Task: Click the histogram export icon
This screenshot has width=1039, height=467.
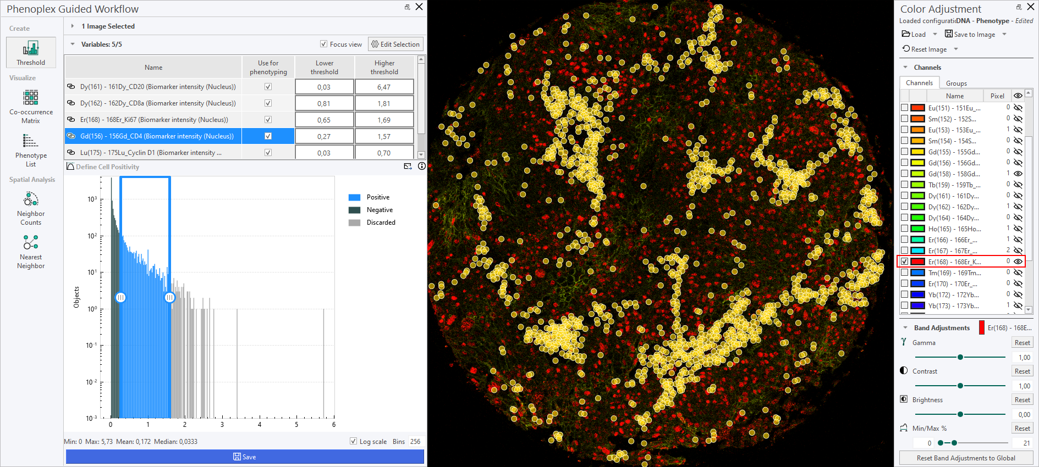Action: (408, 166)
